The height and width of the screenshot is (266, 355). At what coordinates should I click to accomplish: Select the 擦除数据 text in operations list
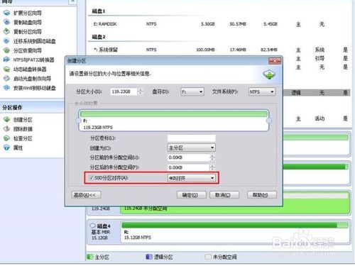(x=23, y=129)
